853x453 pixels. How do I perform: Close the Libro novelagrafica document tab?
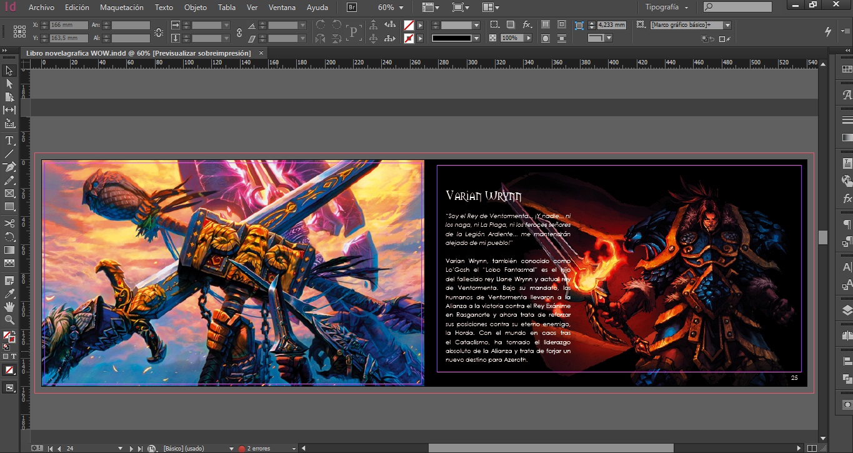point(261,53)
